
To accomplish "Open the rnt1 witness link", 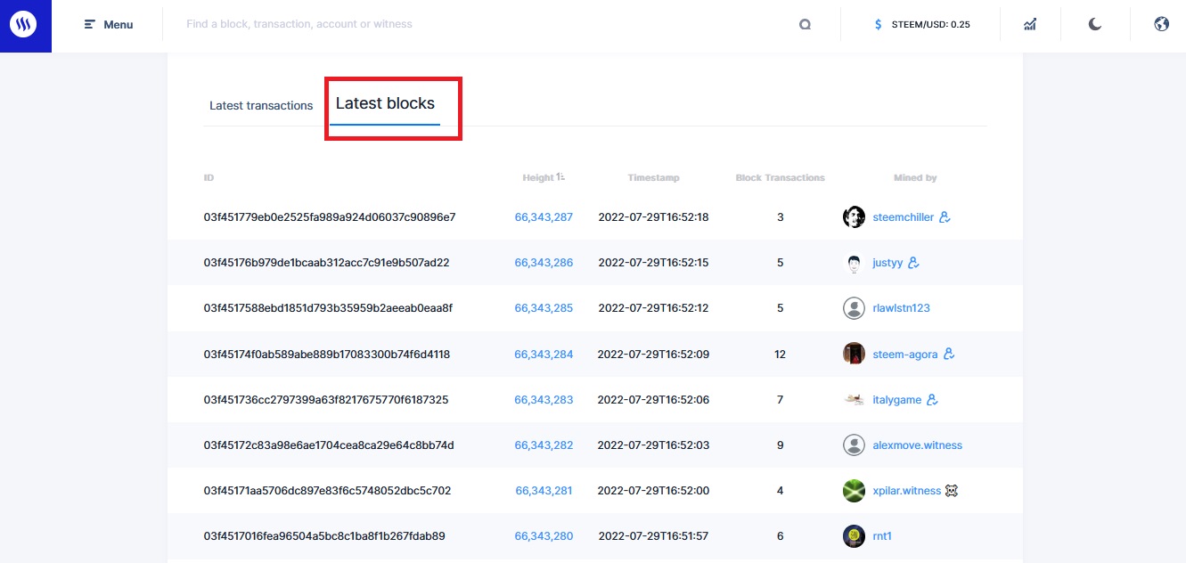I will (x=883, y=536).
